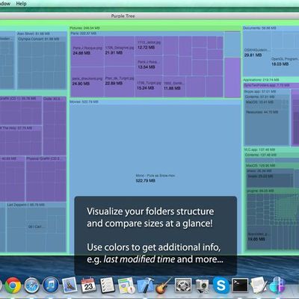Image resolution: width=299 pixels, height=299 pixels.
Task: Click Dock icon between System Preferences and Skype
Action: (202, 286)
